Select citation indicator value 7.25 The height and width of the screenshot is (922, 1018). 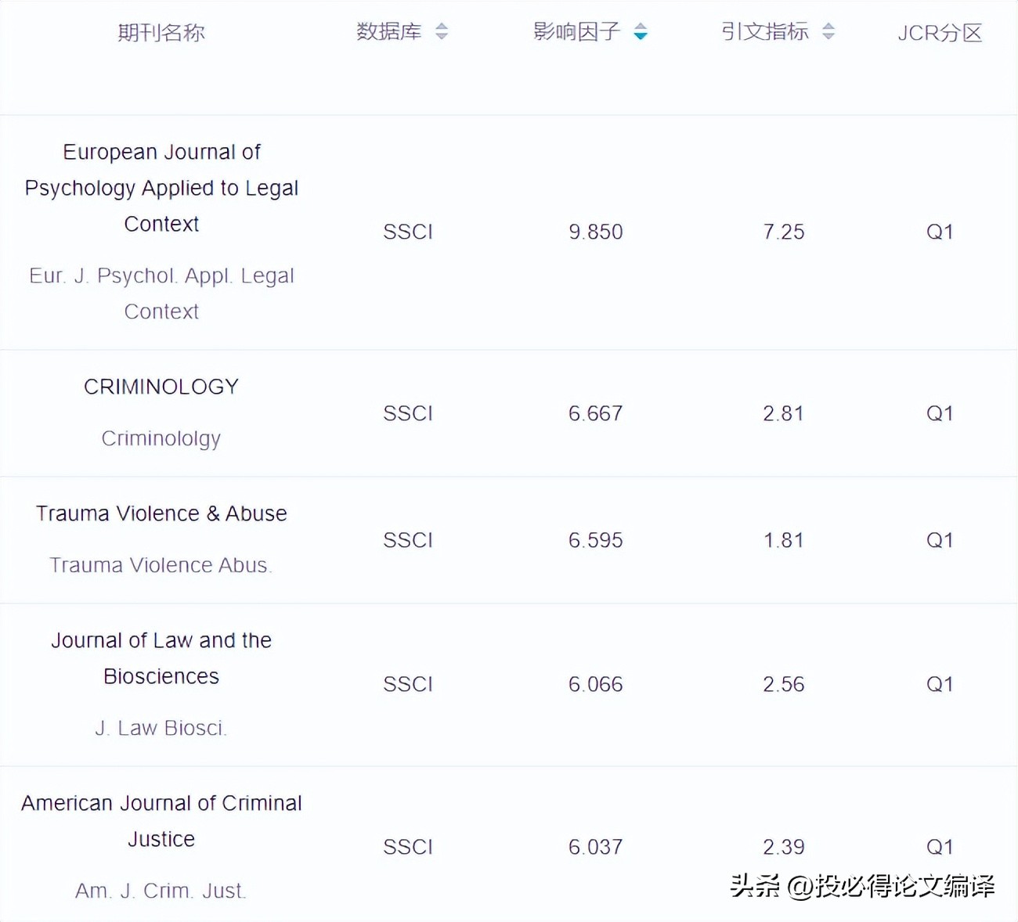click(x=784, y=232)
